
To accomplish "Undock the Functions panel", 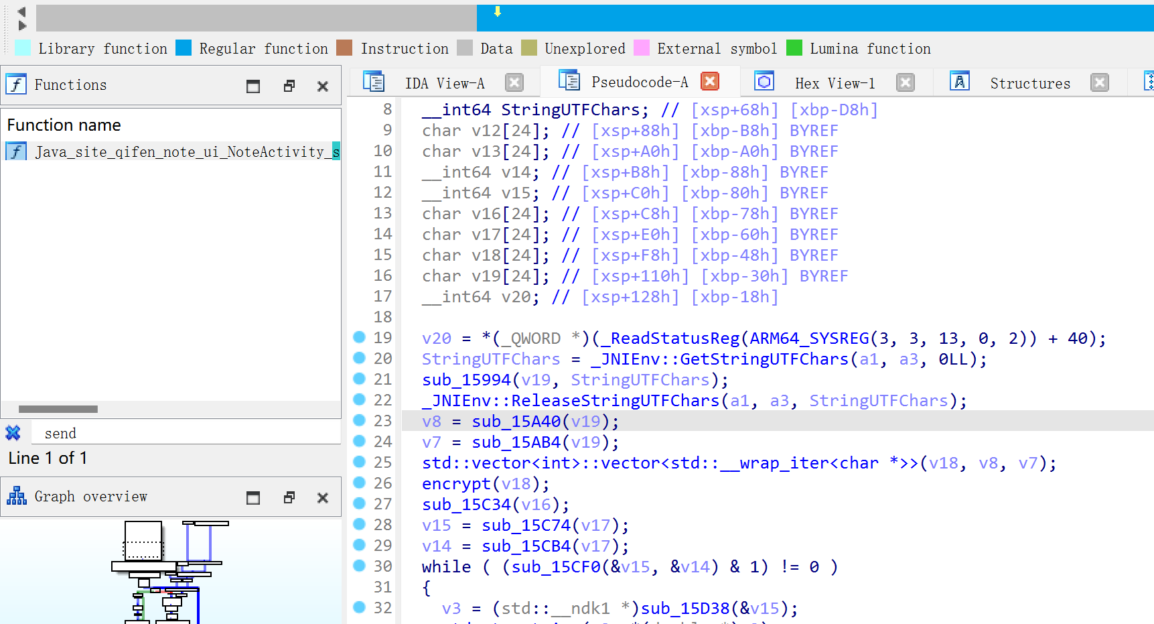I will pos(289,86).
